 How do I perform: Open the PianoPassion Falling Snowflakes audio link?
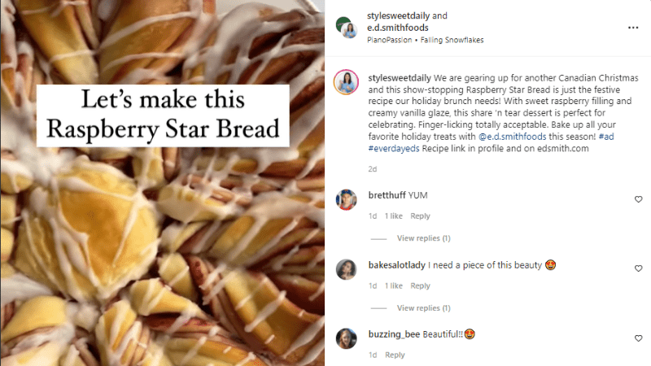417,39
